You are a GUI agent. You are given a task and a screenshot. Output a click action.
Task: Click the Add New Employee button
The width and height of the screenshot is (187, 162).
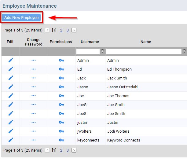coord(21,18)
